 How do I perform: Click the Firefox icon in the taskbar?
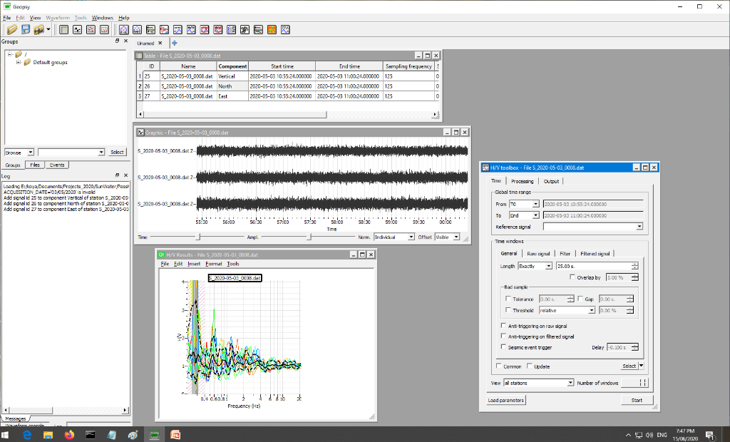(69, 435)
